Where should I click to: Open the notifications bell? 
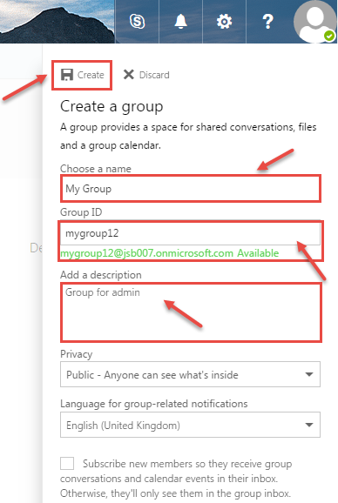[x=180, y=22]
